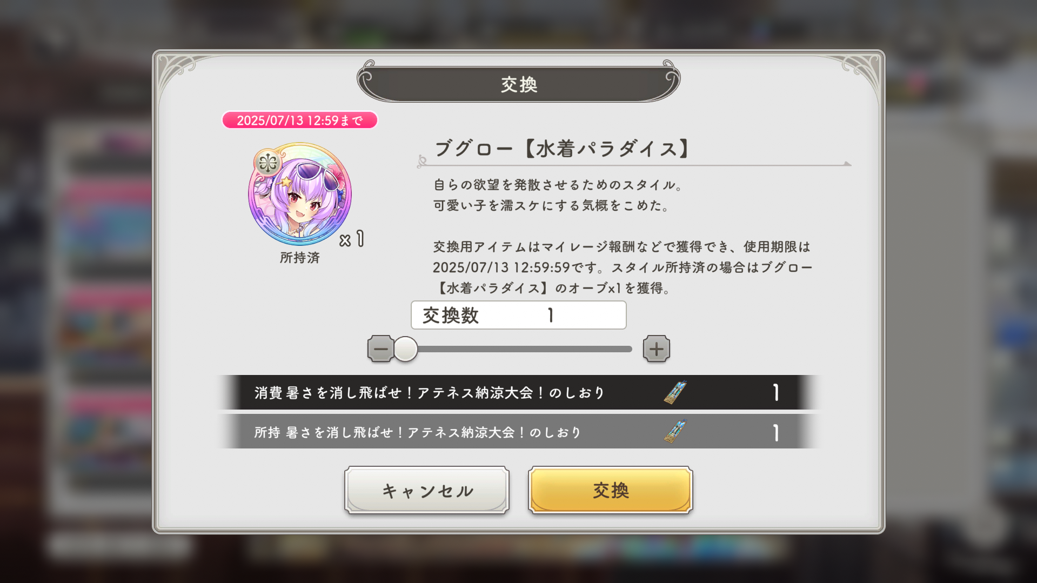Image resolution: width=1037 pixels, height=583 pixels.
Task: Click the decorative flourish beside the item title
Action: pyautogui.click(x=422, y=162)
